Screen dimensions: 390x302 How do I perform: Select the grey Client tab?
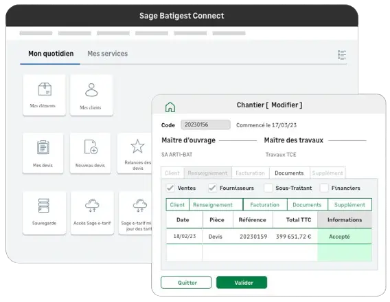coord(172,173)
